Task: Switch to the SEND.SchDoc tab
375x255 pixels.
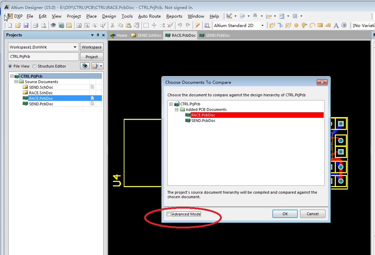Action: point(147,35)
